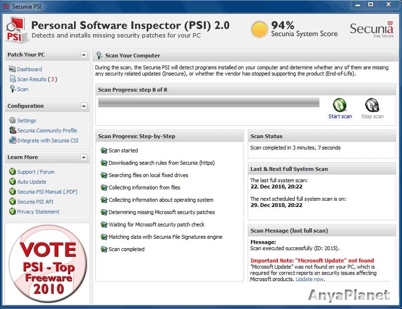The image size is (402, 309).
Task: Click the Stop scan label
Action: (372, 116)
